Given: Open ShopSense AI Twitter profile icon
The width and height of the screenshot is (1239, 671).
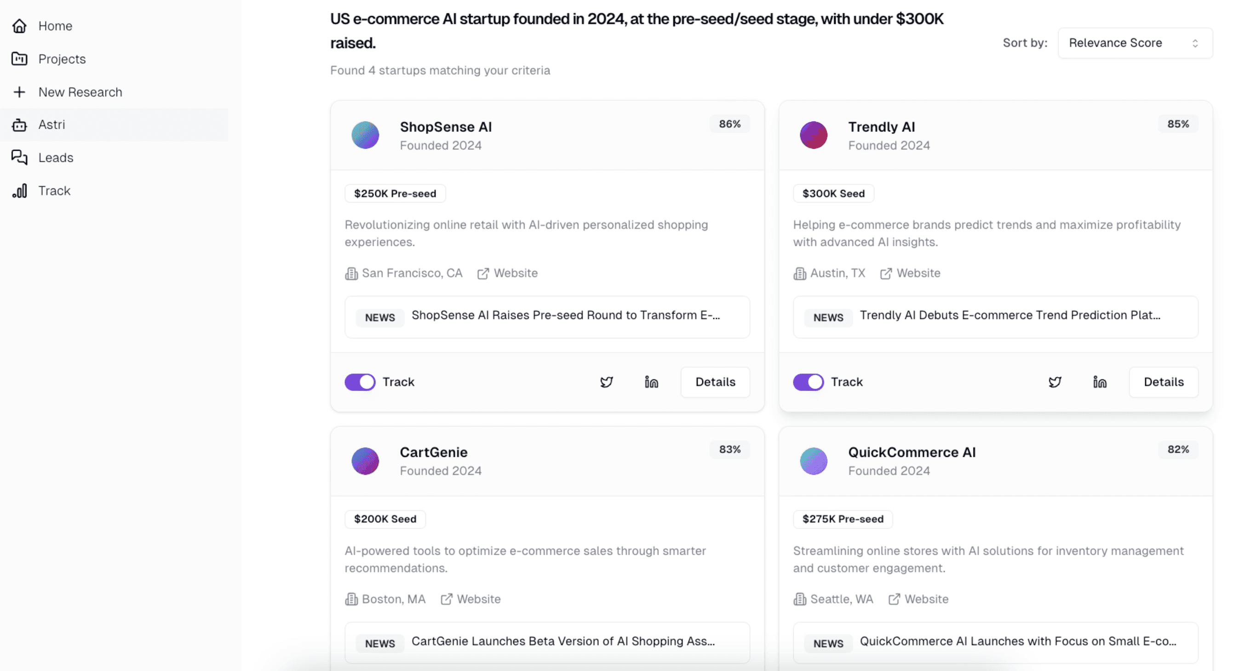Looking at the screenshot, I should [x=607, y=382].
